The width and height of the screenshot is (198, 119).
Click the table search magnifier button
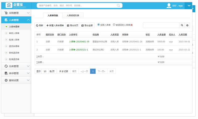(x=182, y=25)
